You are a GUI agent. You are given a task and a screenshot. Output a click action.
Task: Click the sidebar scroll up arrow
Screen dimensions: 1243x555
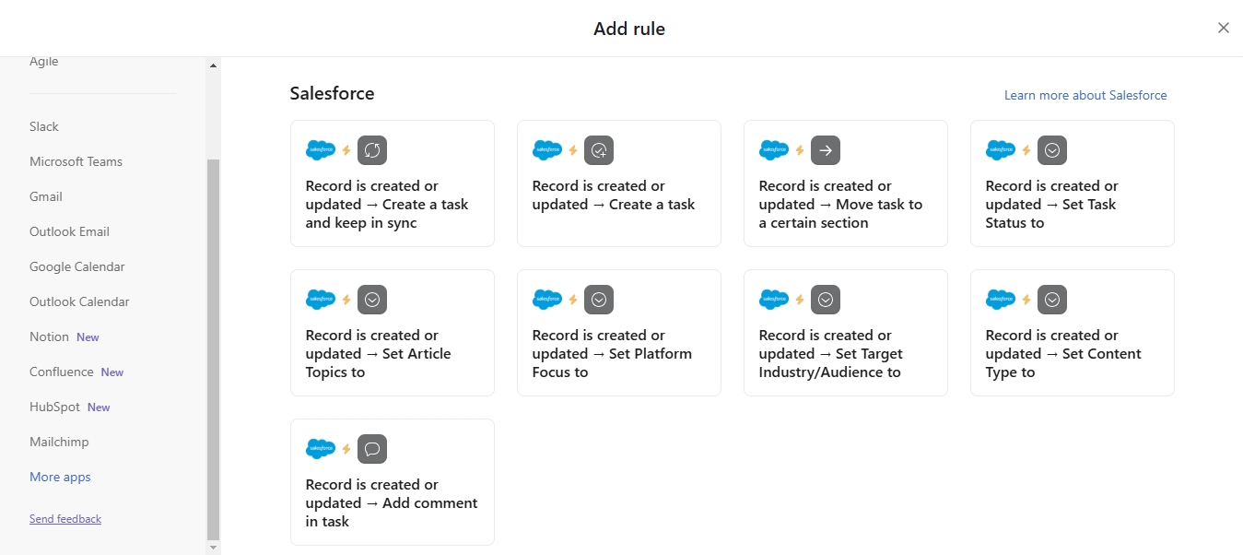click(x=214, y=65)
